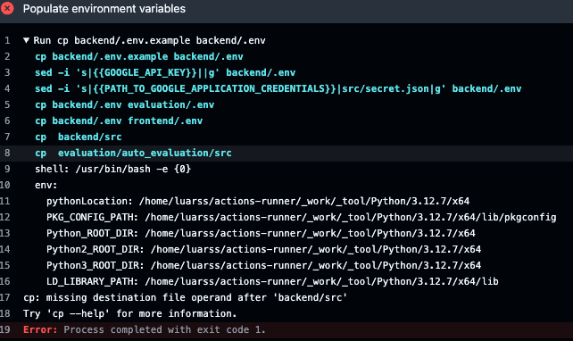Screen dimensions: 573x341
Task: Click the shell: /usr/bin/bash -e line
Action: (x=113, y=169)
